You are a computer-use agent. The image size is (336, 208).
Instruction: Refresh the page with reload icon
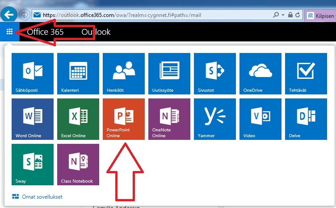coord(298,15)
